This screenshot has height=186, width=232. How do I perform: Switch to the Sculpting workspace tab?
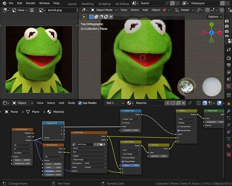point(104,4)
